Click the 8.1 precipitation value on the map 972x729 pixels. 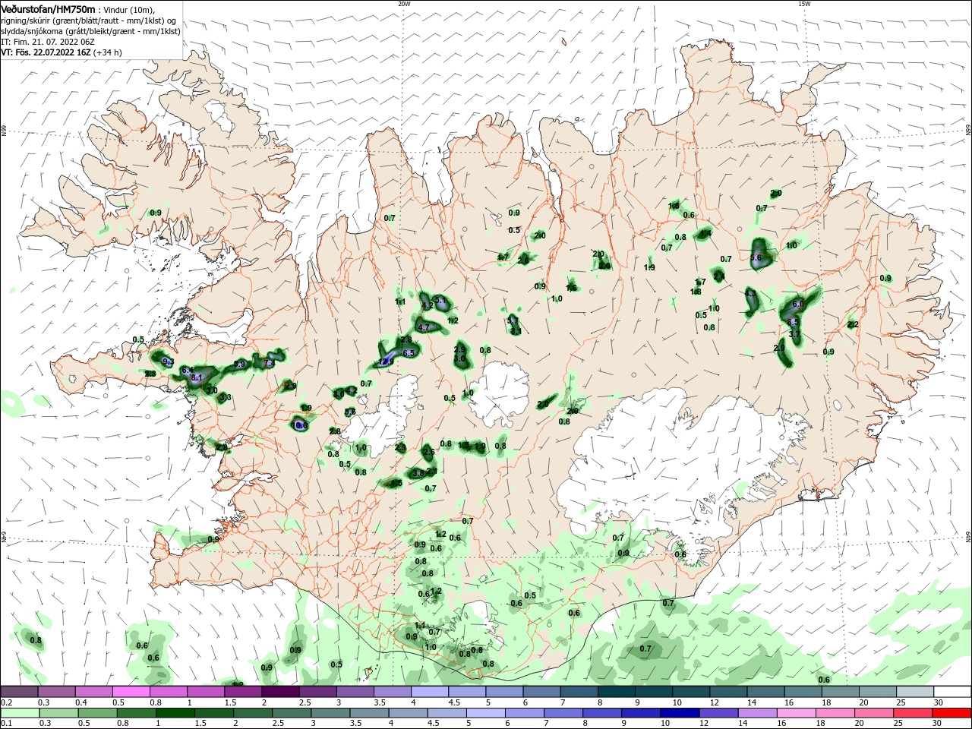197,377
